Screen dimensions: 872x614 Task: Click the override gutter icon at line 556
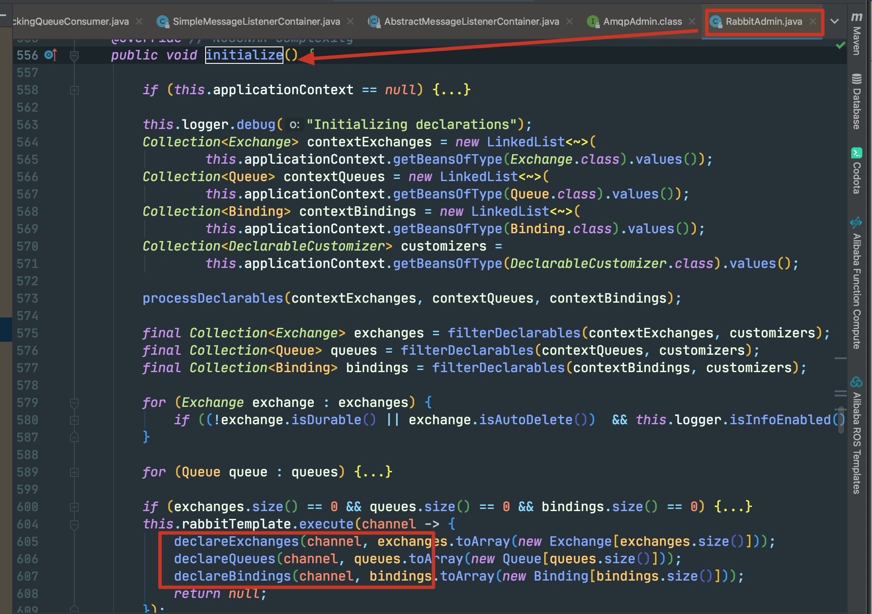[x=50, y=55]
